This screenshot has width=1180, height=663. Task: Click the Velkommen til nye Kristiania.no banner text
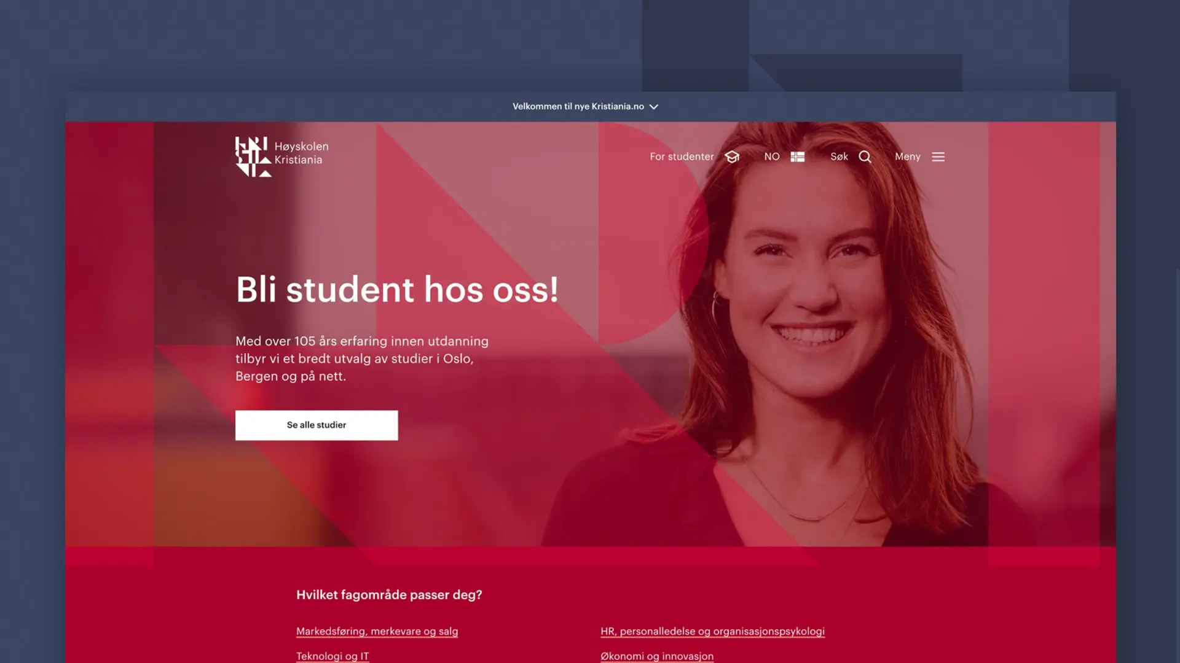point(578,106)
